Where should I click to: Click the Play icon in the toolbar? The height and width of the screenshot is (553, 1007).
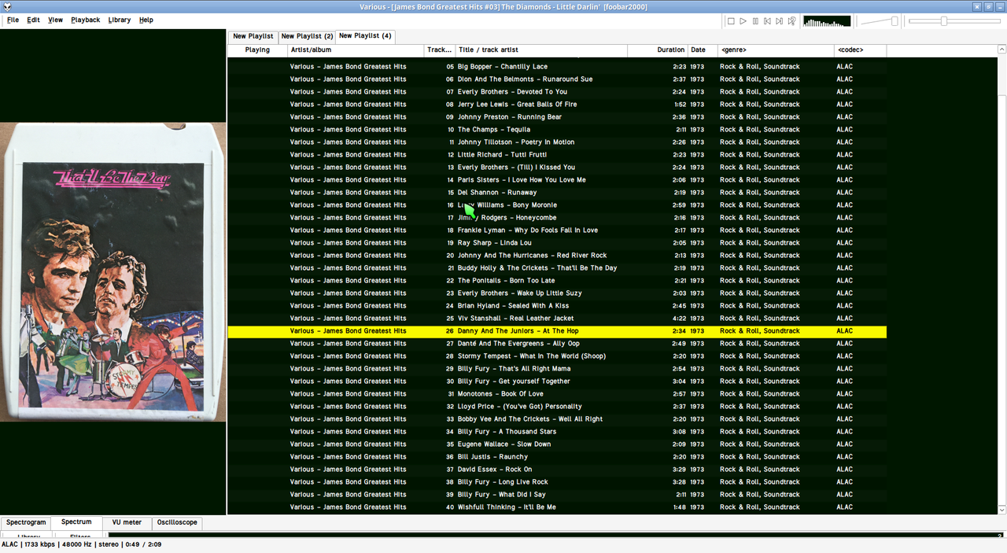click(x=743, y=21)
